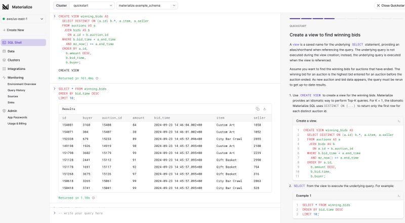Click info icon next to Returned in 161.4ms

(97, 78)
